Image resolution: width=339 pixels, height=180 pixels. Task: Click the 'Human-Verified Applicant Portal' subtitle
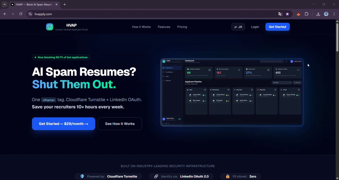[72, 30]
